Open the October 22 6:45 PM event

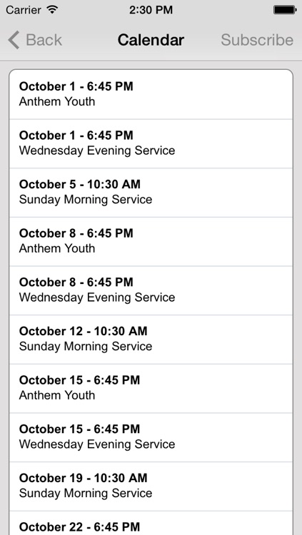point(151,523)
